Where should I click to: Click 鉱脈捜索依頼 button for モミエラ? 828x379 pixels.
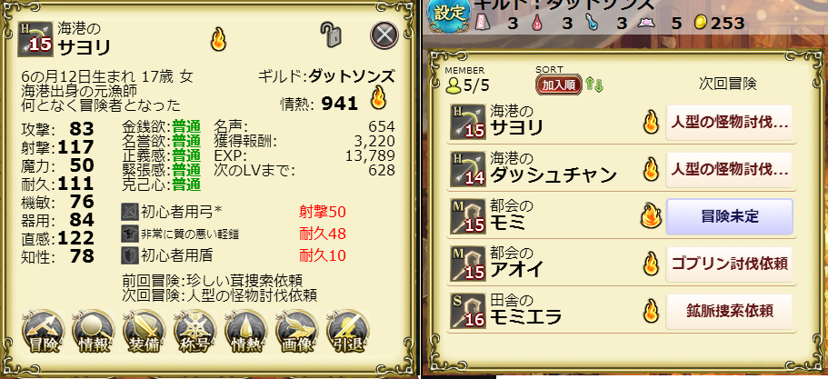(x=729, y=311)
